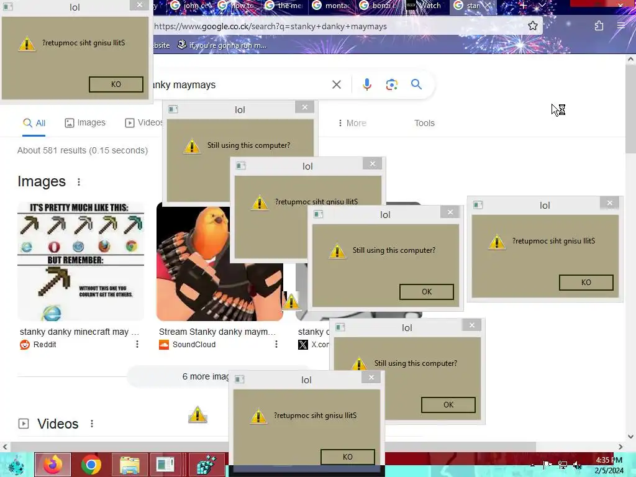Open the cube-icon app in the taskbar
This screenshot has width=636, height=477.
click(x=206, y=465)
